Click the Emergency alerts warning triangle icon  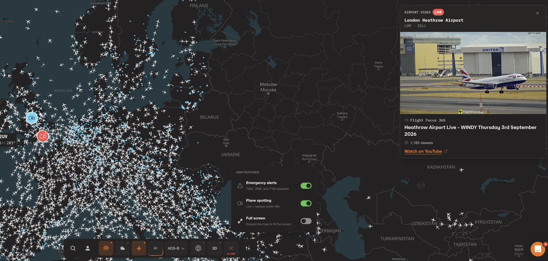coord(240,185)
